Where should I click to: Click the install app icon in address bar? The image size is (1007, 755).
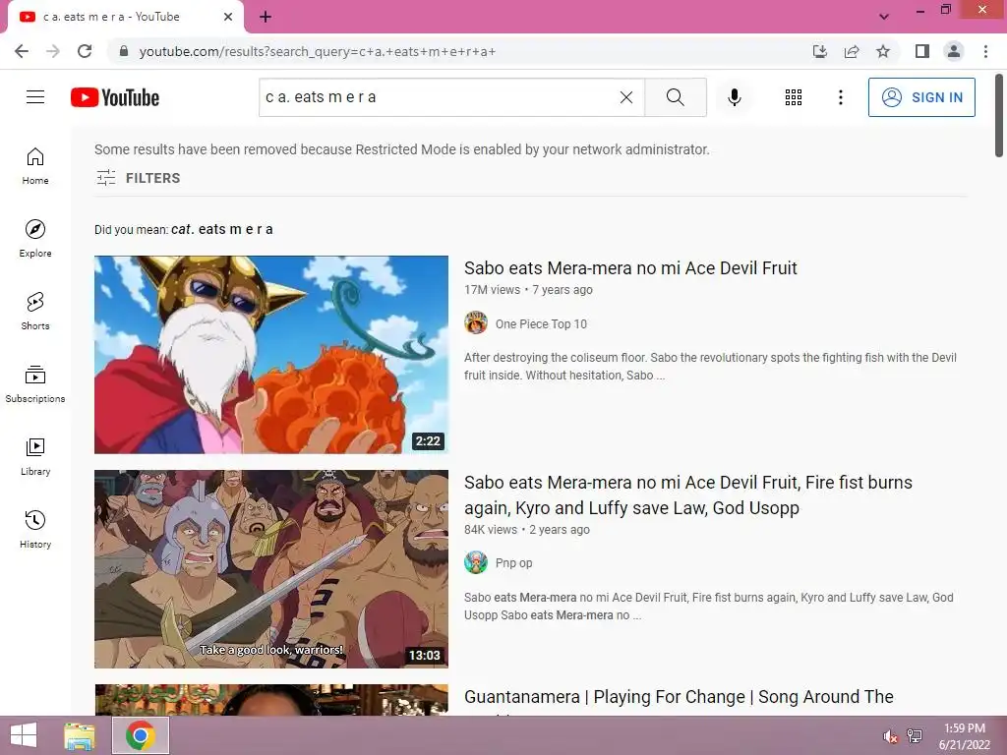(x=819, y=51)
